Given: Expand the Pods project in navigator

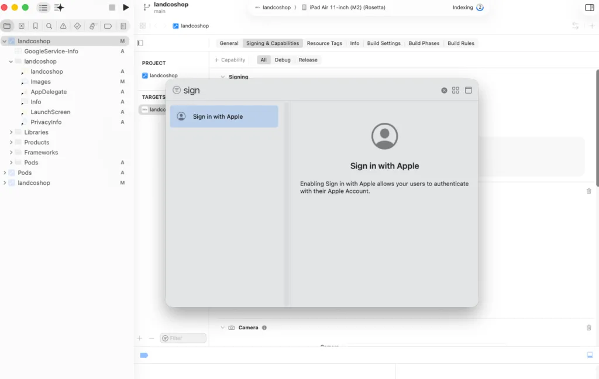Looking at the screenshot, I should [5, 173].
